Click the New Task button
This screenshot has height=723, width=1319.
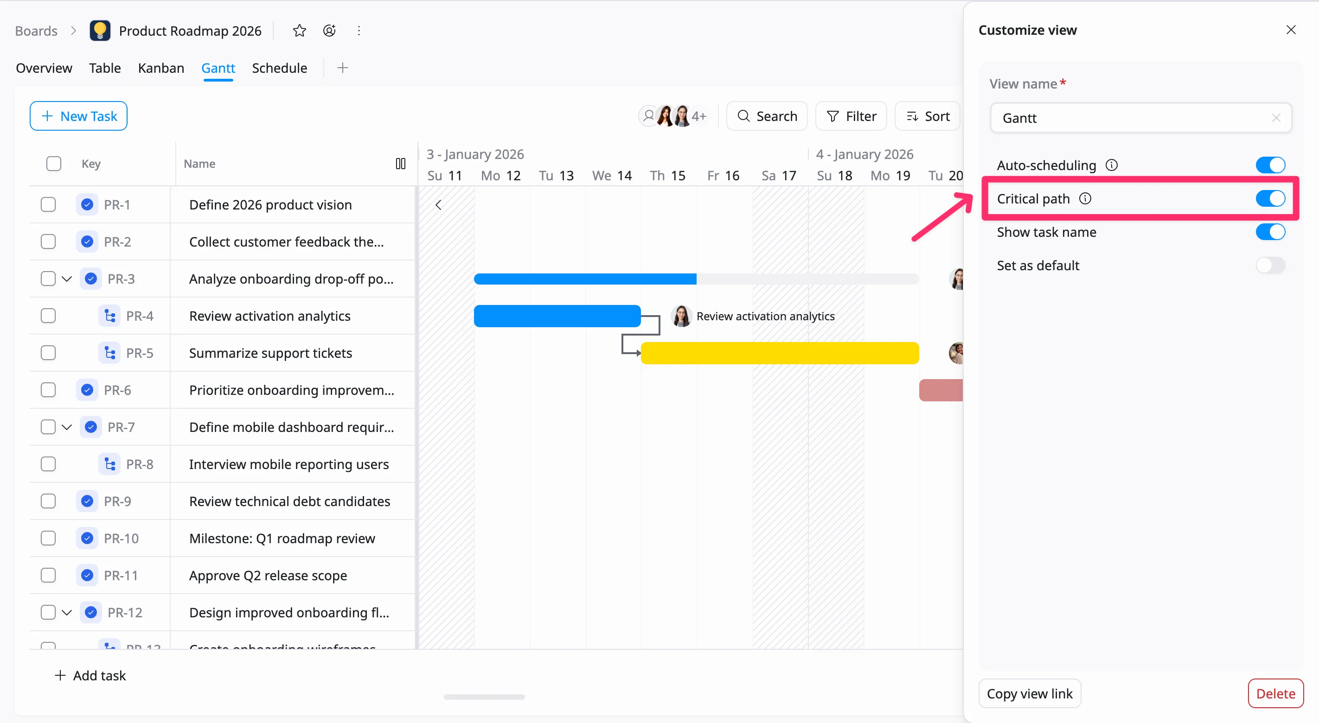(78, 116)
